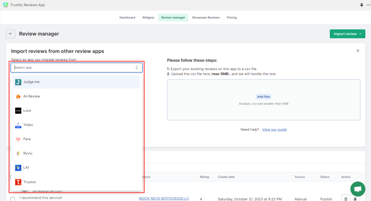Viewport: 371px width, 201px height.
Task: Pin the 'I recommend this service' review
Action: point(355,199)
